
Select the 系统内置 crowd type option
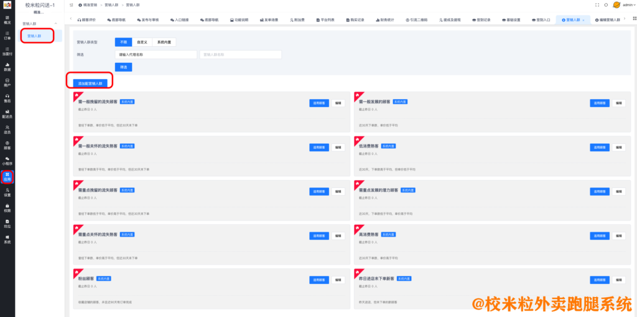164,42
